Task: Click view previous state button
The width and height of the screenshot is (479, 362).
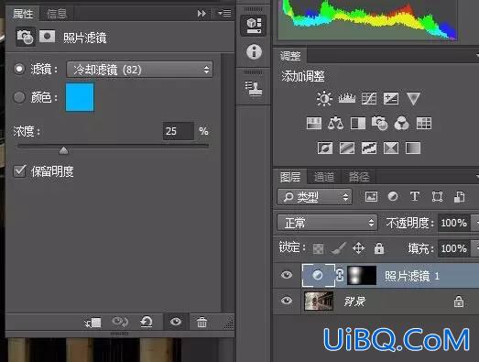Action: [x=120, y=322]
